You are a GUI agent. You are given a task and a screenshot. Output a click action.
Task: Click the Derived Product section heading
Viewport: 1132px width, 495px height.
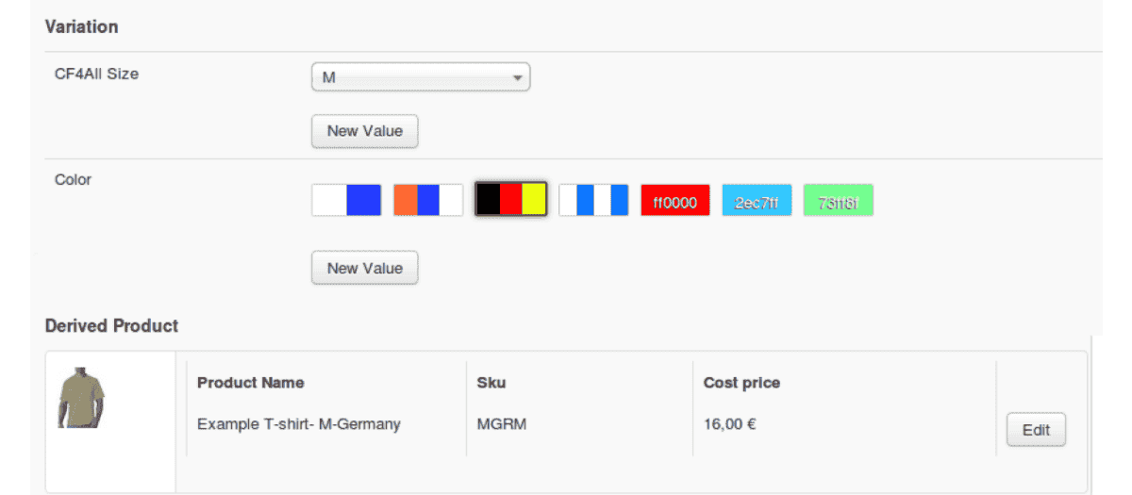click(111, 326)
